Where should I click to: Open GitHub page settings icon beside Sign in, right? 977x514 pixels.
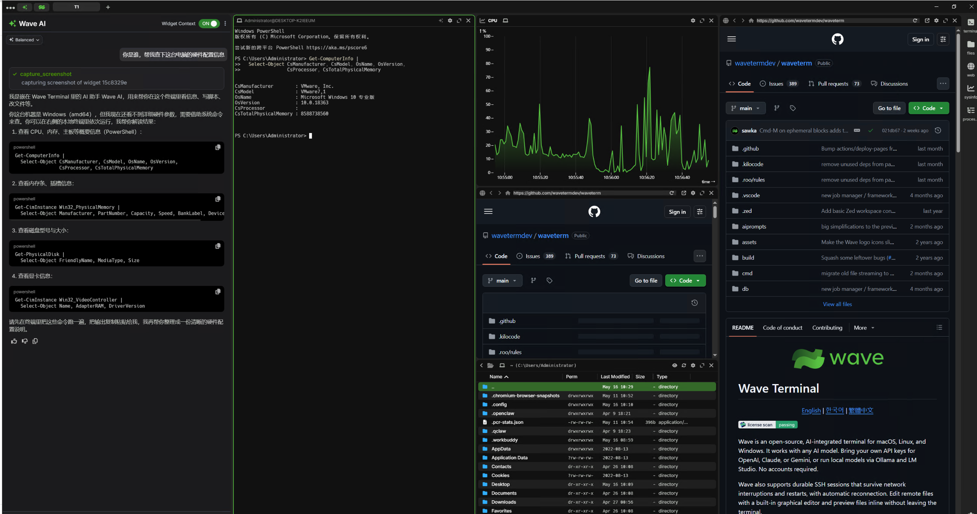point(943,39)
